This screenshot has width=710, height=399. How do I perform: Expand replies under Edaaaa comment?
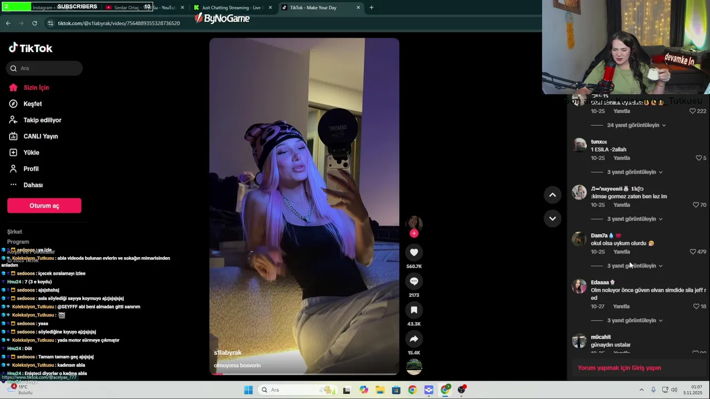click(635, 320)
